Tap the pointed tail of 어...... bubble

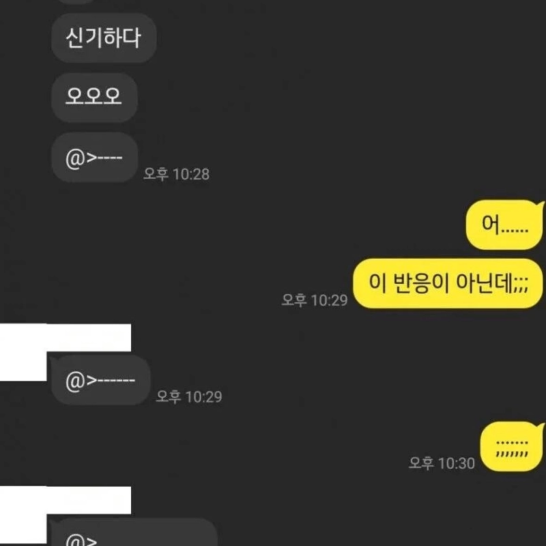click(541, 204)
